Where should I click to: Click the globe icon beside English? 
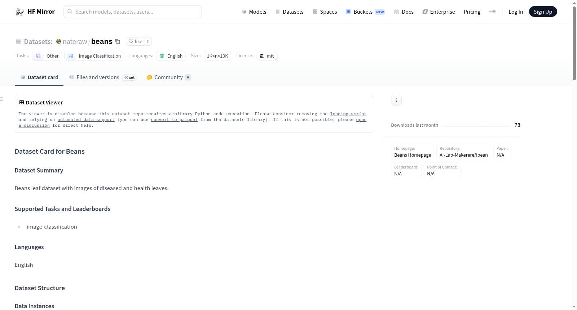pyautogui.click(x=162, y=56)
